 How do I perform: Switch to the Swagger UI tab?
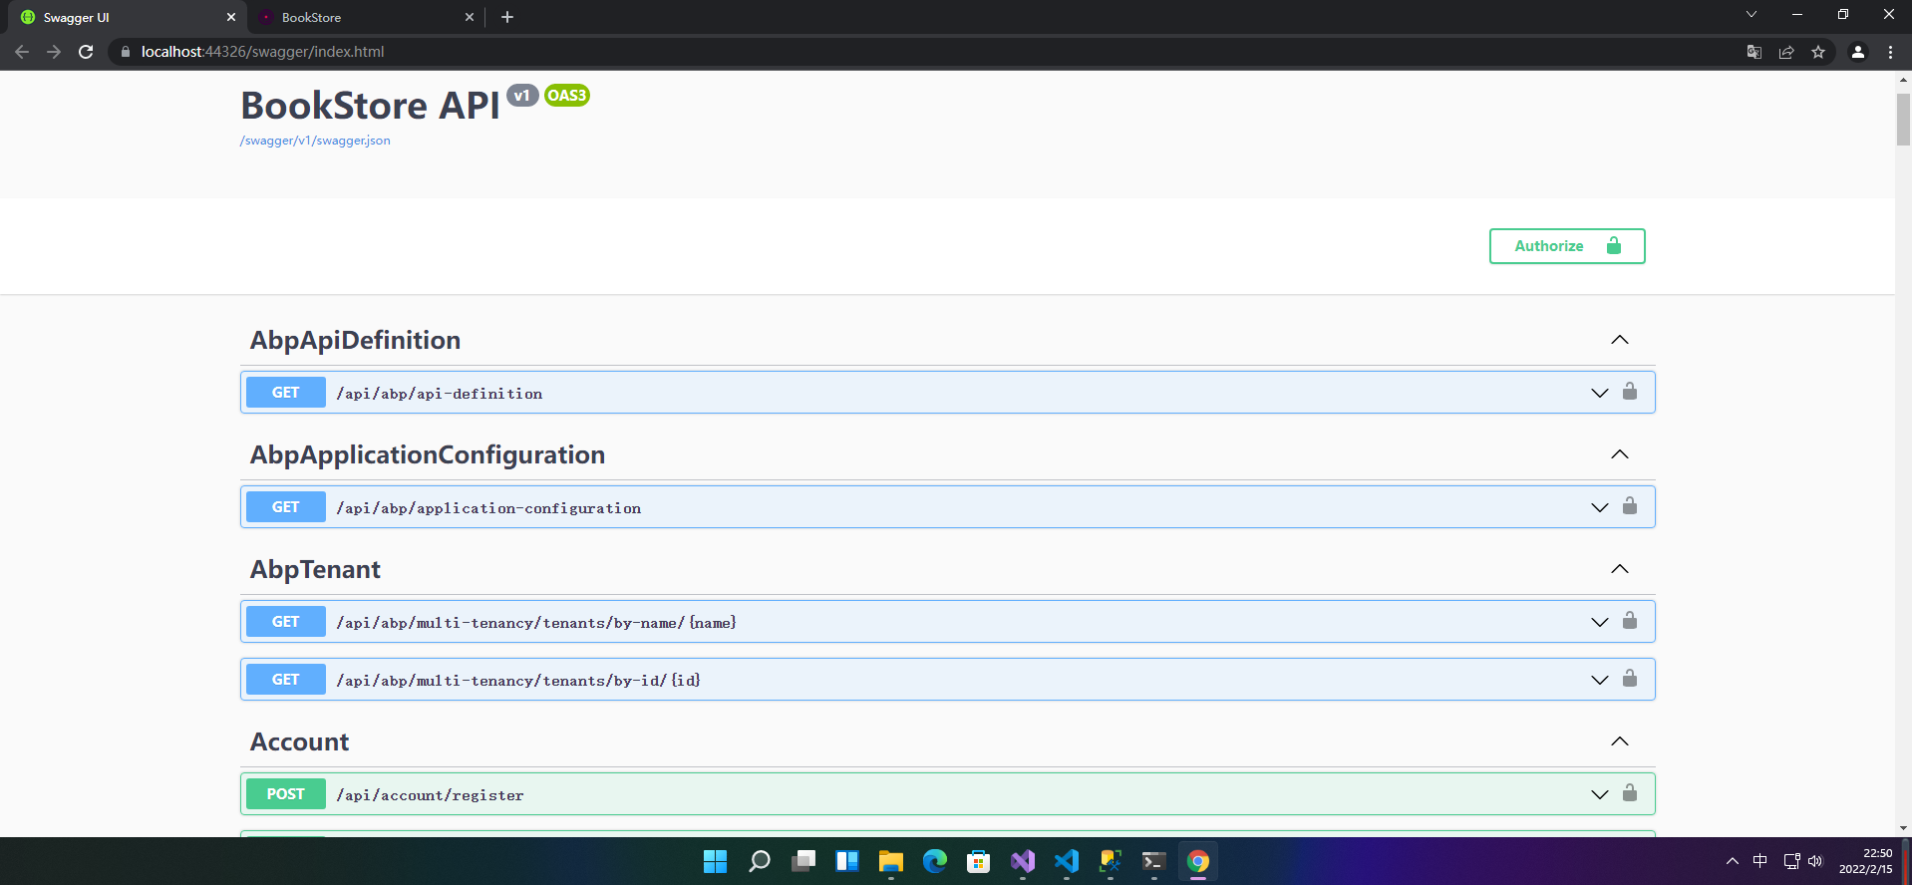126,17
